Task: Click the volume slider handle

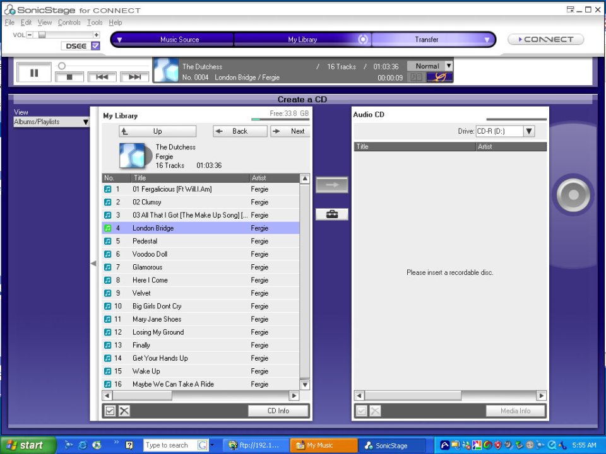Action: (42, 35)
